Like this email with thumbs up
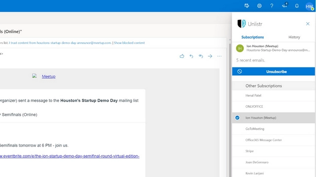 click(182, 56)
